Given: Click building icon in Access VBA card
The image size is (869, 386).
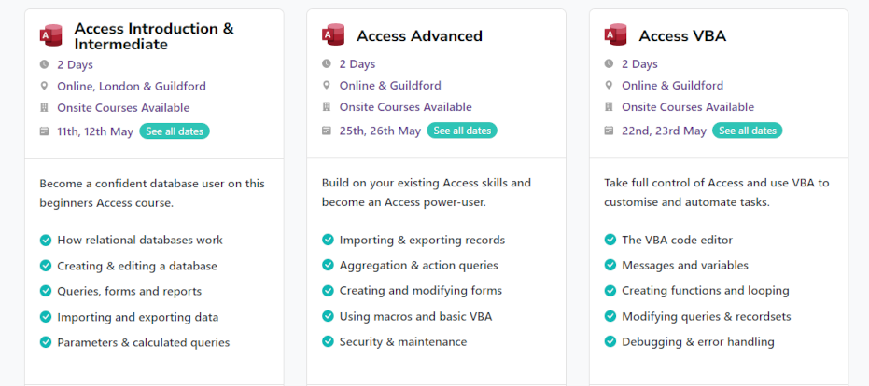Looking at the screenshot, I should click(x=609, y=107).
